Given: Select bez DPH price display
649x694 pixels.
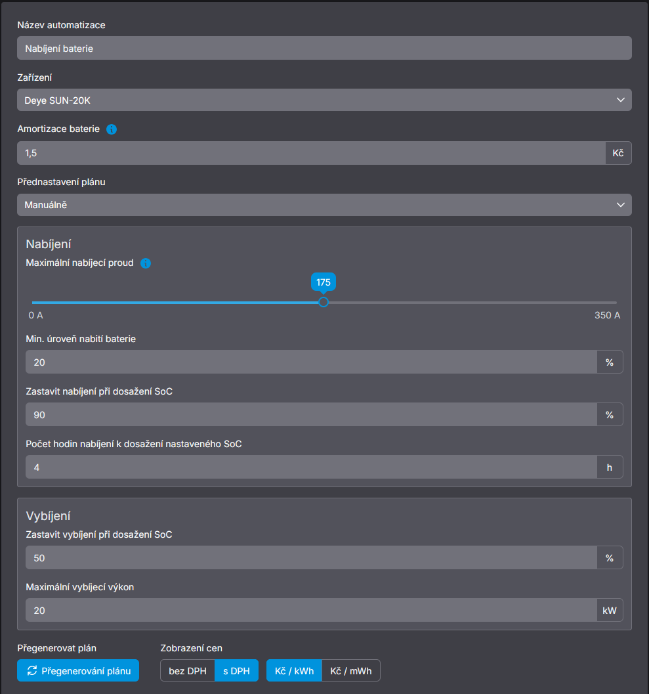Looking at the screenshot, I should click(x=187, y=671).
